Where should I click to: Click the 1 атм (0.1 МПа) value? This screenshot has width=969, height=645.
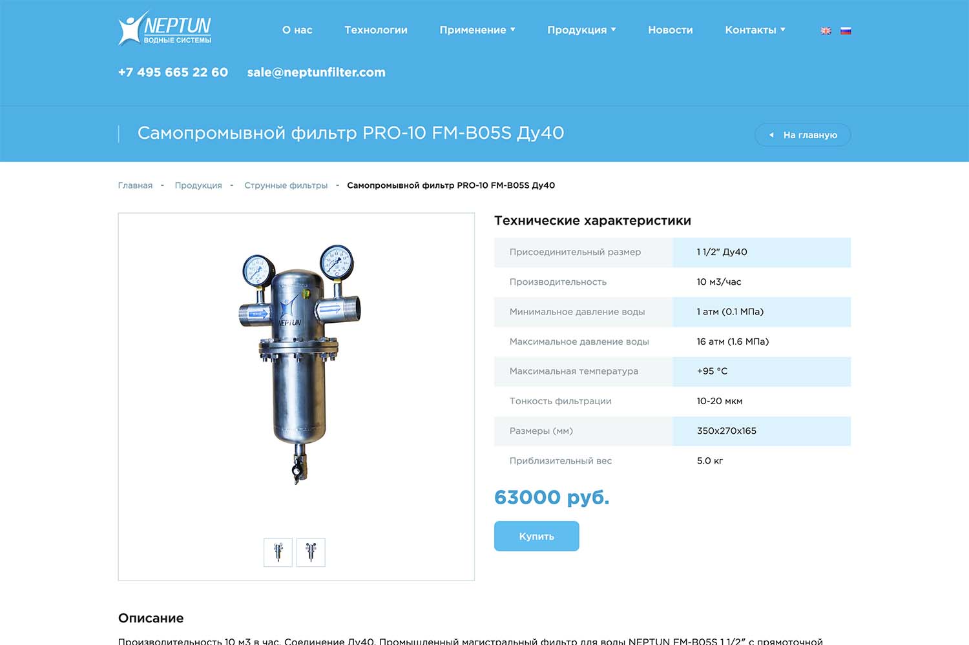(x=730, y=312)
